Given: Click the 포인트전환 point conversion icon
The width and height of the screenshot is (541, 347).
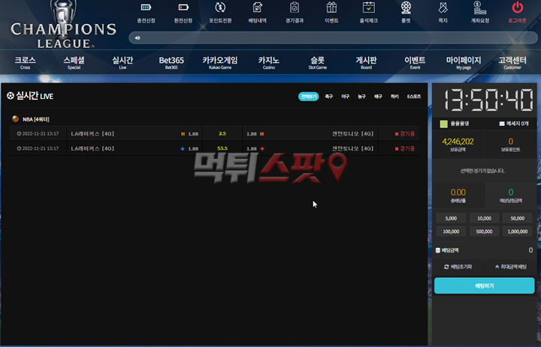Looking at the screenshot, I should (220, 7).
